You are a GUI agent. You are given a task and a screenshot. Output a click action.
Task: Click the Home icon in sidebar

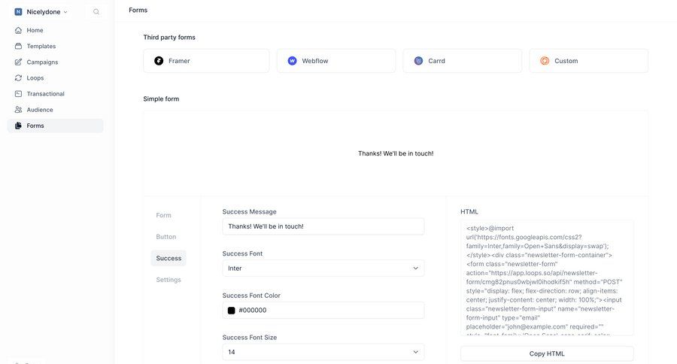coord(18,30)
